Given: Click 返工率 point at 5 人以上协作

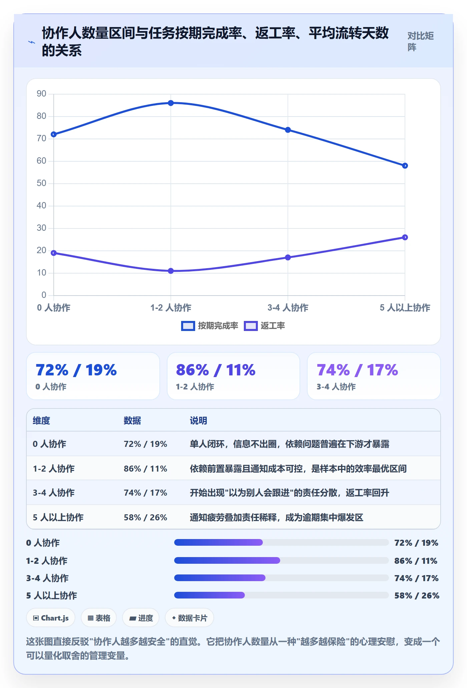Looking at the screenshot, I should (405, 237).
